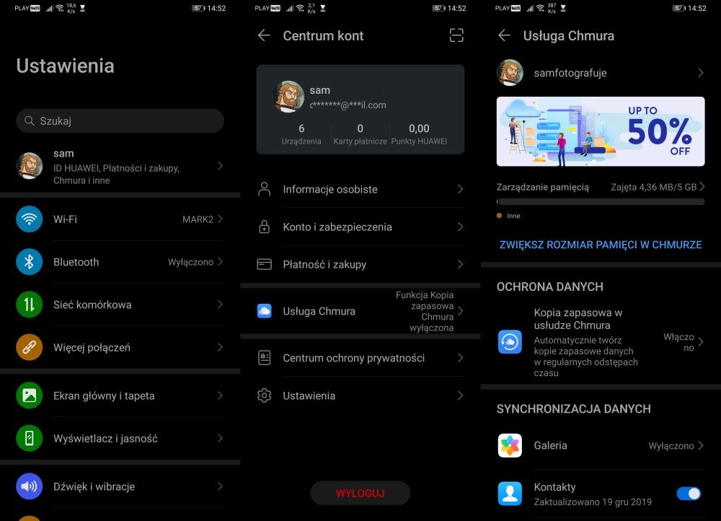Tap the avatar in Centrum kont card
Viewport: 721px width, 521px height.
289,97
